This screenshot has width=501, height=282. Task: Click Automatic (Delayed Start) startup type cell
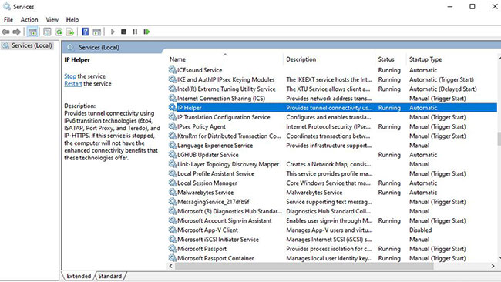[x=443, y=89]
